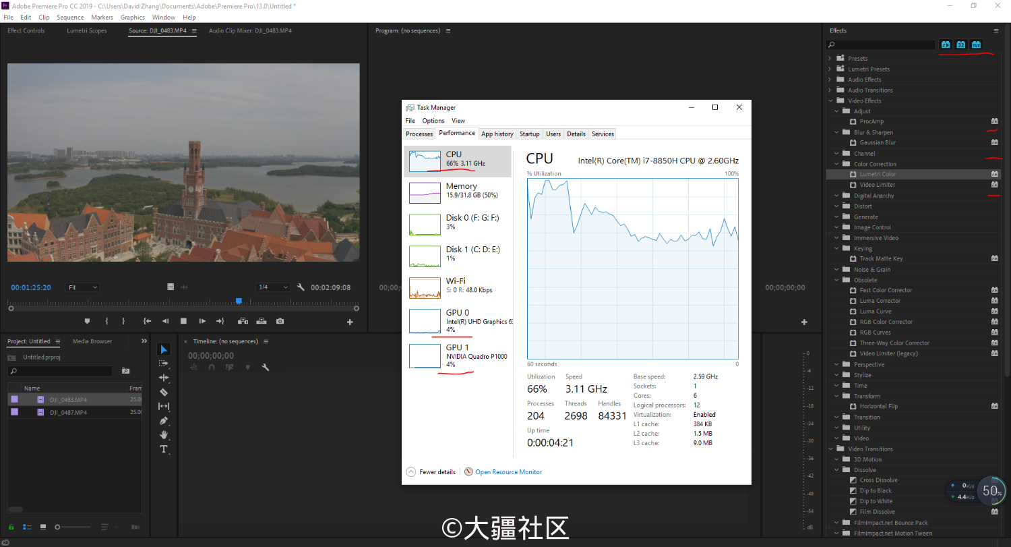Show hidden Project panel tabs chevron
The width and height of the screenshot is (1011, 547).
pos(144,341)
